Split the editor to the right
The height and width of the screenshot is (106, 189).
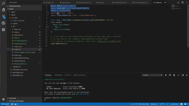[183, 3]
